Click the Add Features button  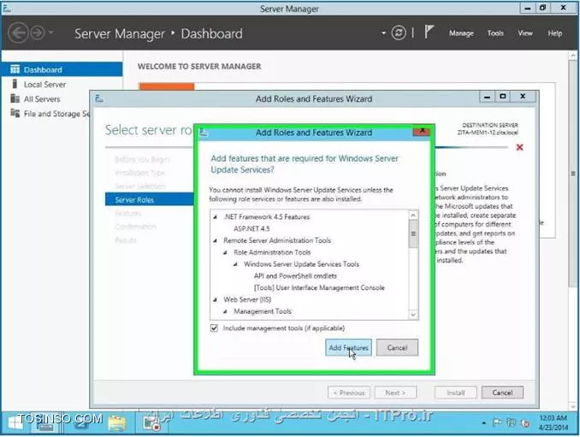348,347
